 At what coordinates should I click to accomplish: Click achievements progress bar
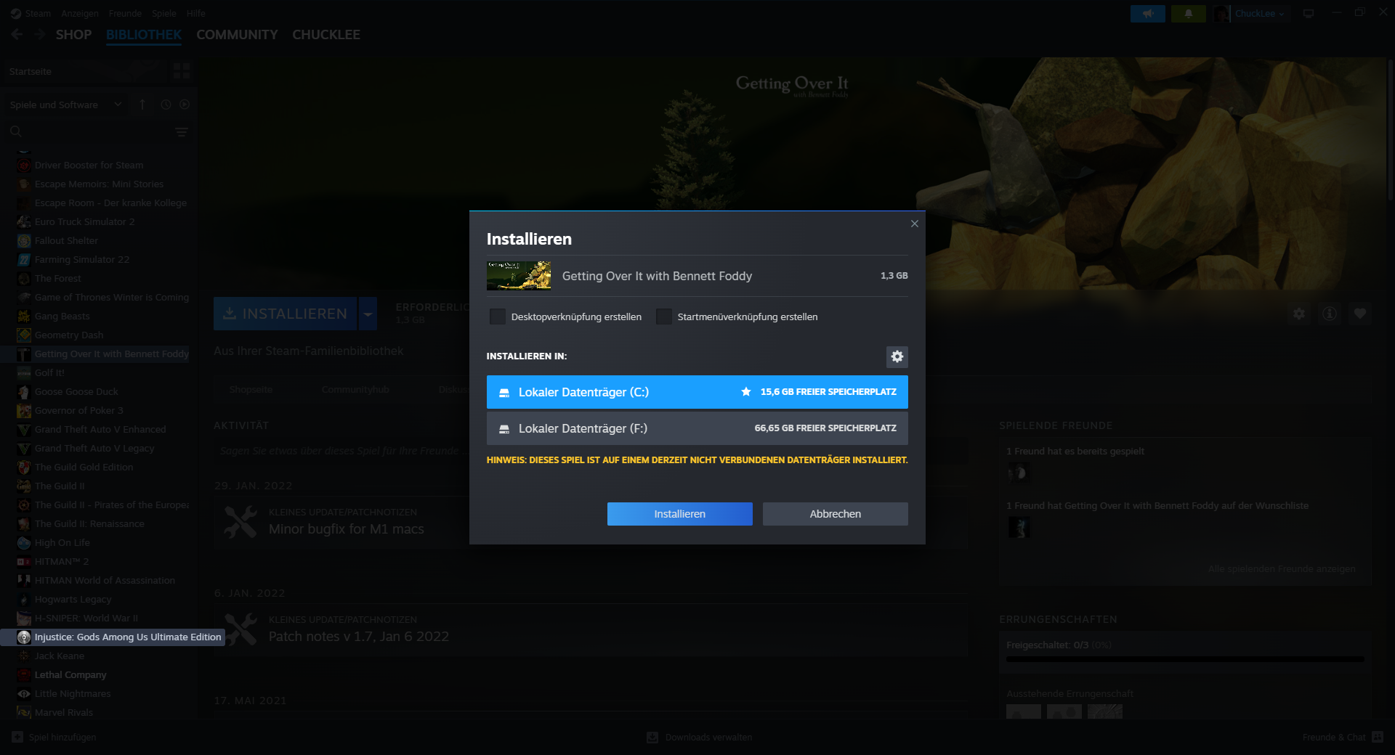point(1185,659)
